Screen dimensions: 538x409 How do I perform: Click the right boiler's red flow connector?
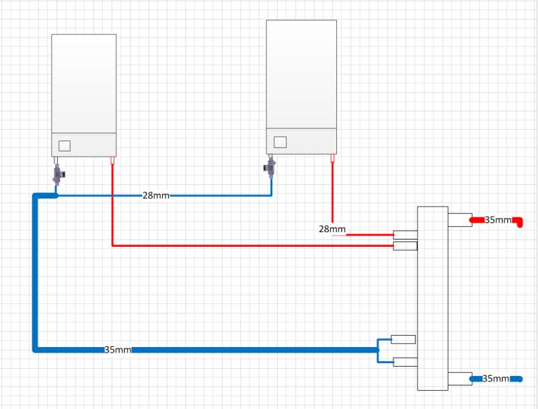click(332, 157)
